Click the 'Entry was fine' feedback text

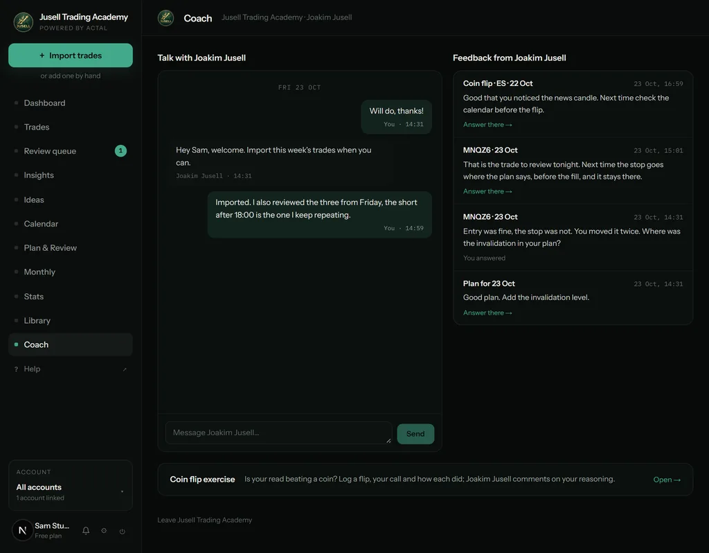571,237
